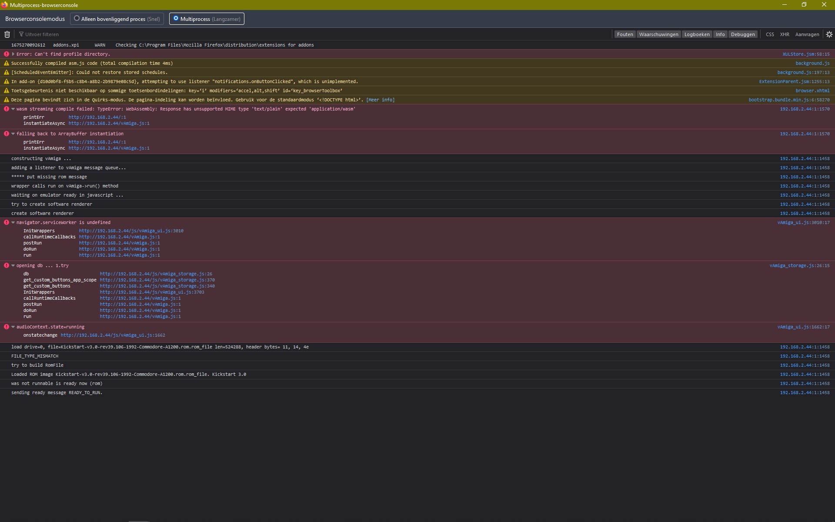Click error icon beside 'navigator.serviceWorker is undefined'
Image resolution: width=835 pixels, height=522 pixels.
point(7,223)
